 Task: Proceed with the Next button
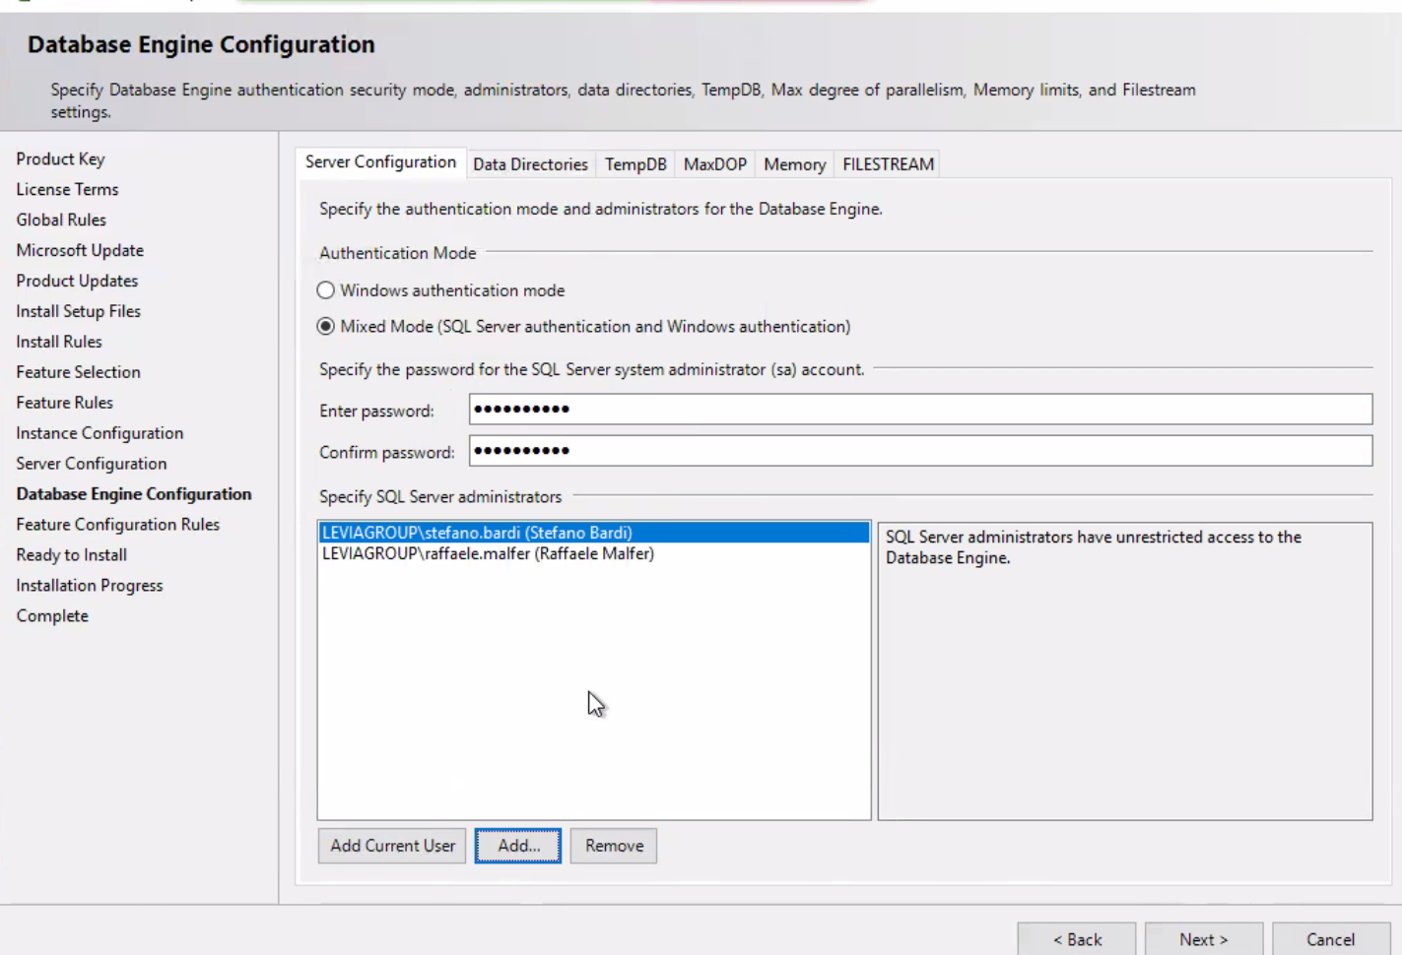point(1203,939)
